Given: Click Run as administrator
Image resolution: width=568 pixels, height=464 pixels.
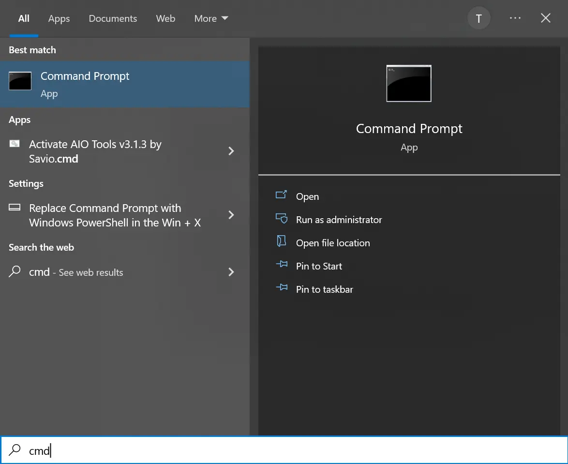Looking at the screenshot, I should pos(339,220).
